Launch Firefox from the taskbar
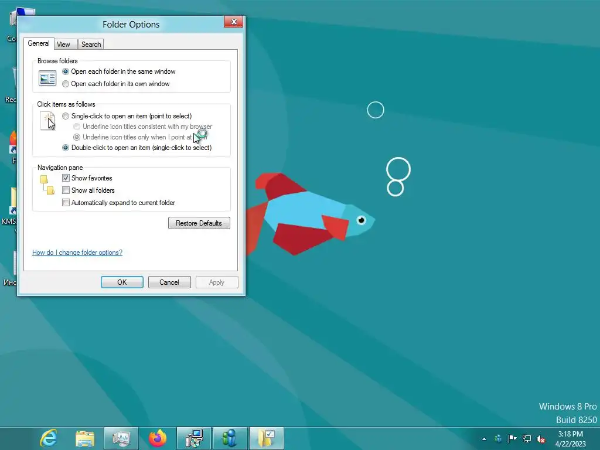Image resolution: width=600 pixels, height=450 pixels. (x=157, y=438)
